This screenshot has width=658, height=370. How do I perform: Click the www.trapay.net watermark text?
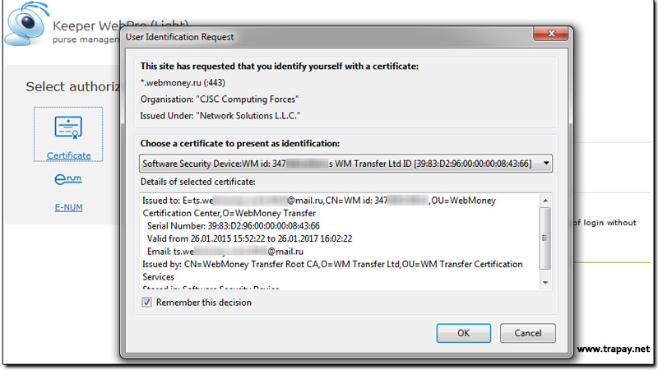click(613, 349)
